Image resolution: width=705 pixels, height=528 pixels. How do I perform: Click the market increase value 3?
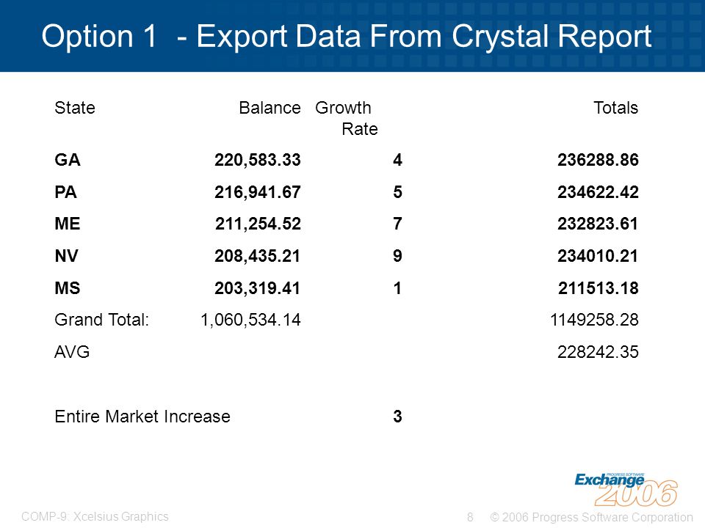click(x=397, y=417)
